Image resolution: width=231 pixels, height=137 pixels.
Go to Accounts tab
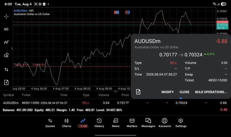165,123
